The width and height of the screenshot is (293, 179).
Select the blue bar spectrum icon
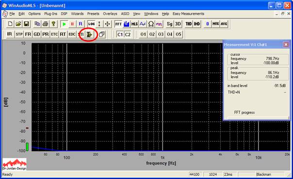point(126,24)
